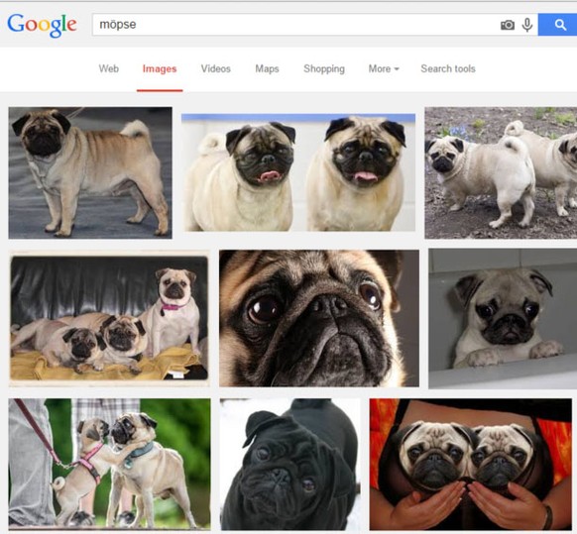This screenshot has width=577, height=534.
Task: Click the Google logo
Action: [x=42, y=25]
